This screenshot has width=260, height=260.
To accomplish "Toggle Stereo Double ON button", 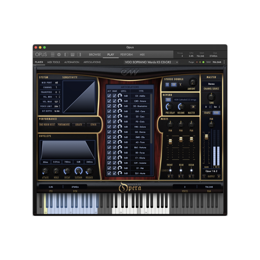I will [174, 84].
